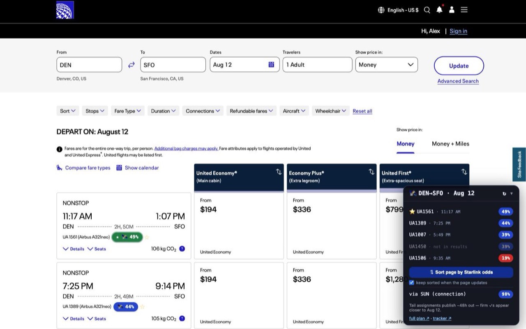
Task: Click the globe language icon
Action: (x=381, y=10)
